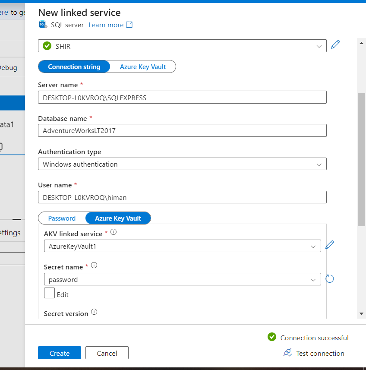Select the Password credential option
The width and height of the screenshot is (366, 370).
point(62,218)
